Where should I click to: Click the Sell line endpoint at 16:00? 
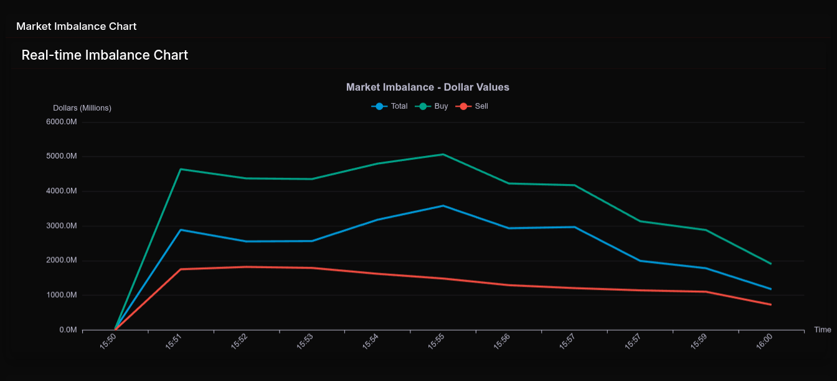771,305
